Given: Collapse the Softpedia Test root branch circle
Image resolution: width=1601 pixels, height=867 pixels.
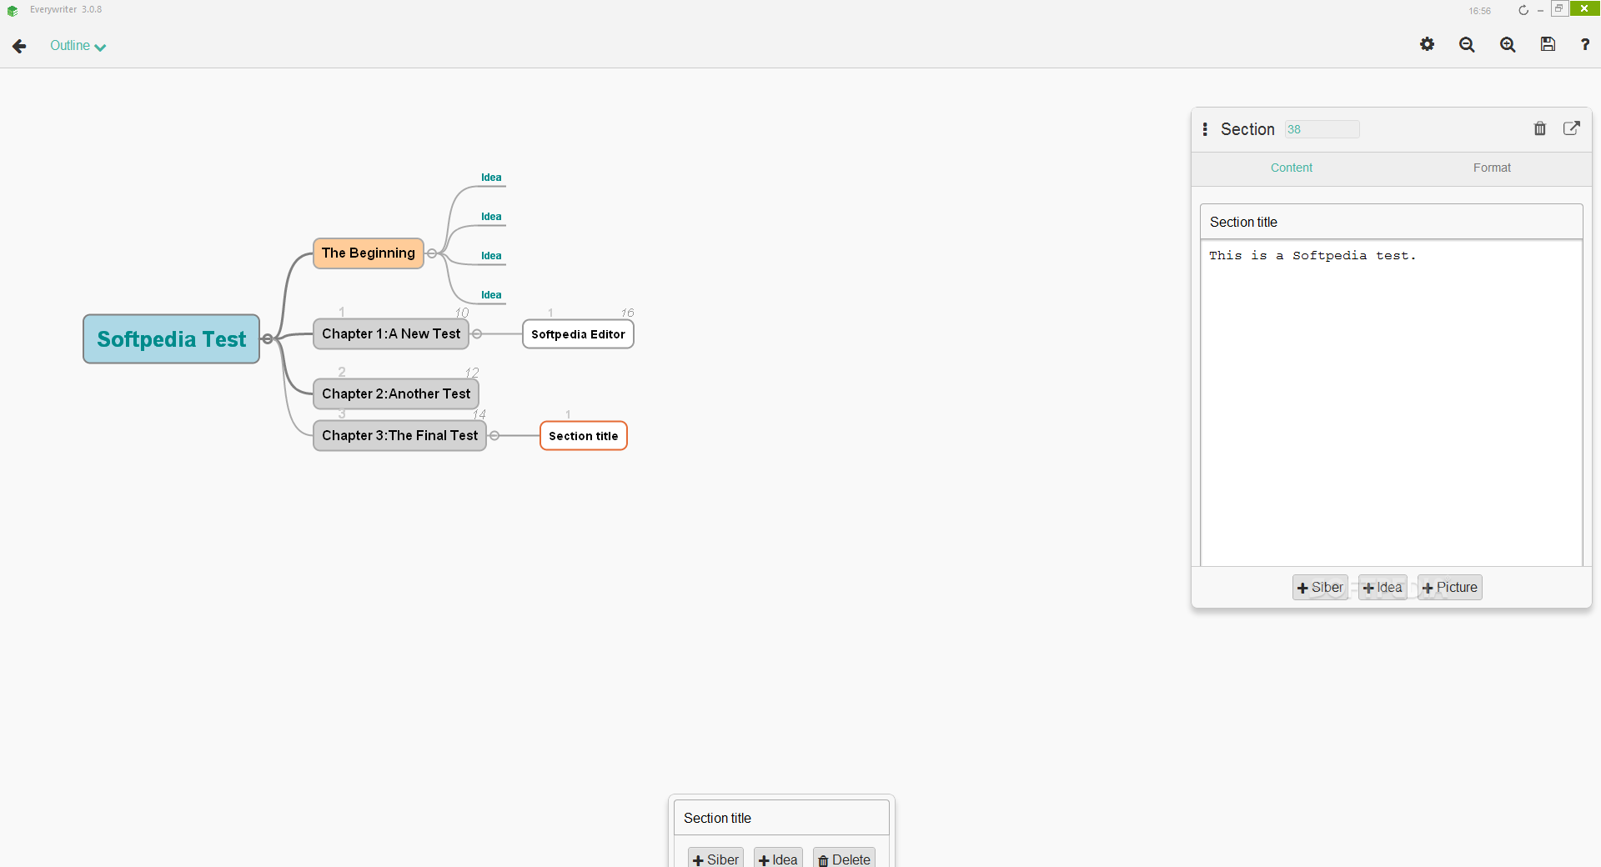Looking at the screenshot, I should 267,339.
